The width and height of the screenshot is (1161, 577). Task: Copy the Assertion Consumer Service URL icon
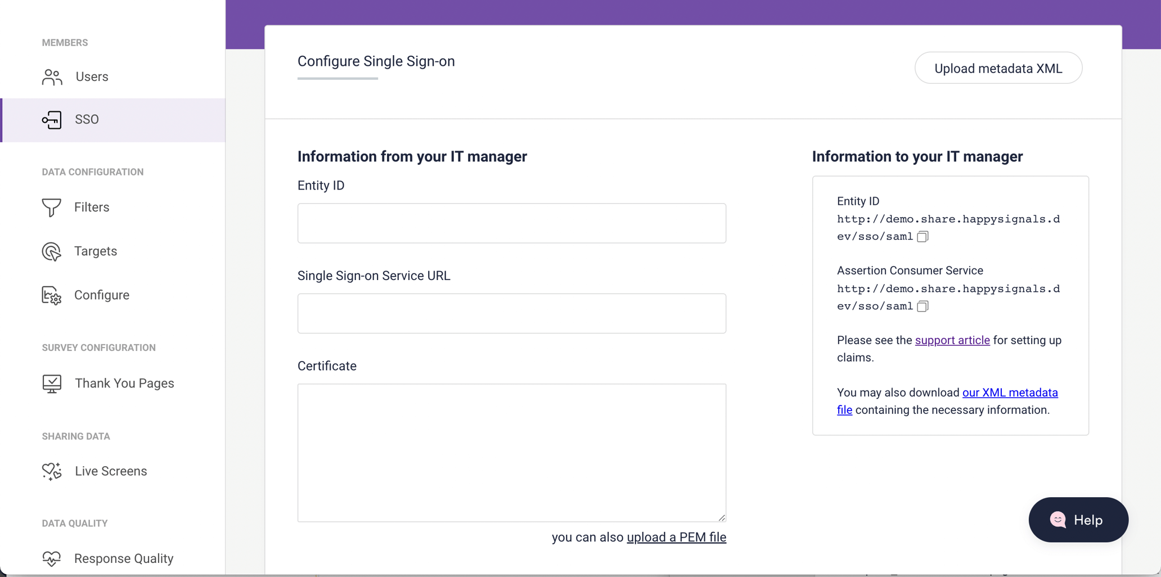(x=922, y=306)
